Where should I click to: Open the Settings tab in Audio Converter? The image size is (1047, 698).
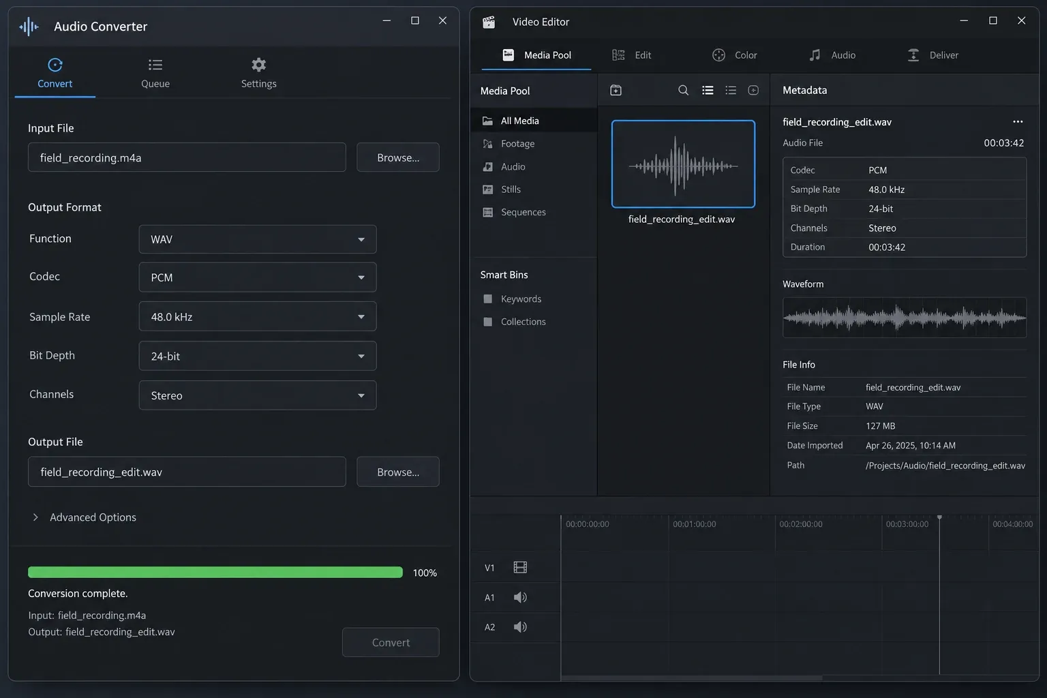click(x=259, y=74)
